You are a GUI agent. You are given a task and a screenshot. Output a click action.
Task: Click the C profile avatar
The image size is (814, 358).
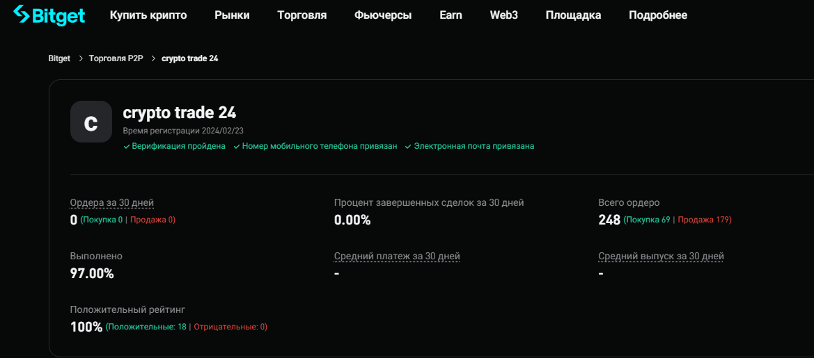point(91,122)
